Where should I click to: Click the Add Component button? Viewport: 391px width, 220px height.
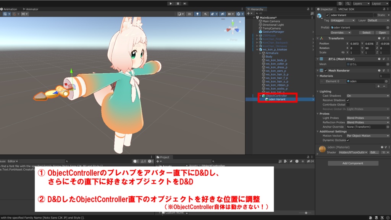pos(353,163)
